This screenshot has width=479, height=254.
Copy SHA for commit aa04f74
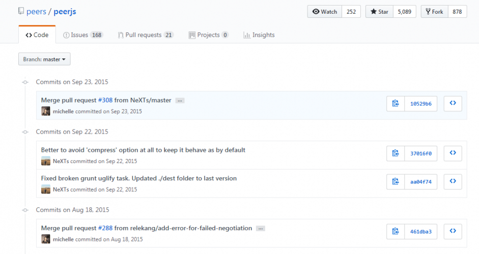click(396, 182)
